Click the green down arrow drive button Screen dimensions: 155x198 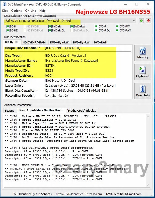[141, 21]
